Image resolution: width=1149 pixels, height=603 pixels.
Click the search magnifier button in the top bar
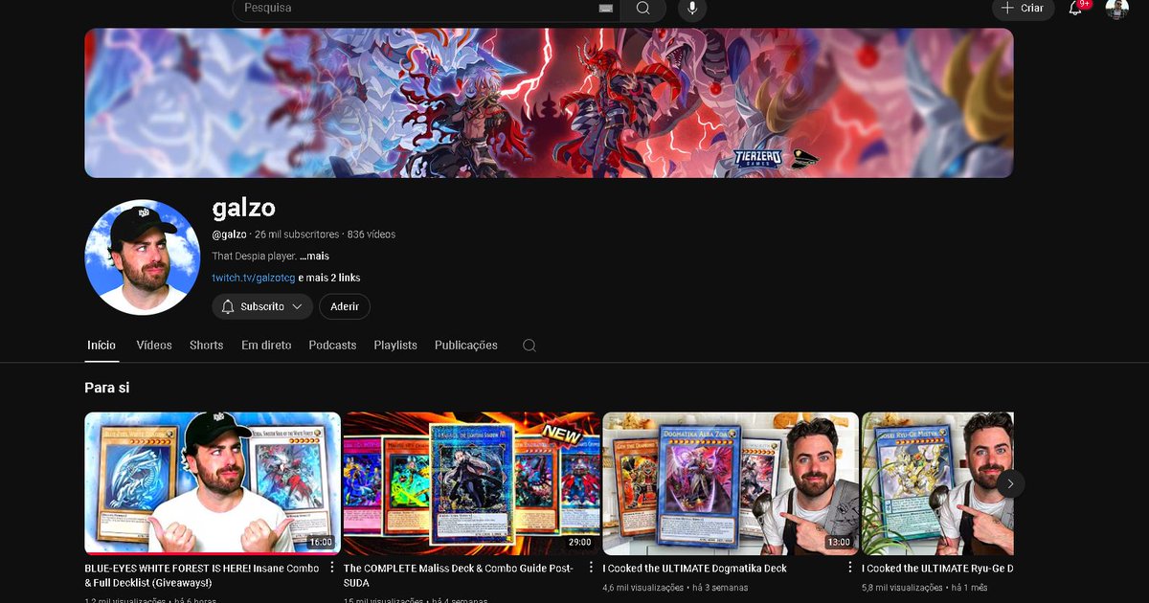(x=643, y=8)
